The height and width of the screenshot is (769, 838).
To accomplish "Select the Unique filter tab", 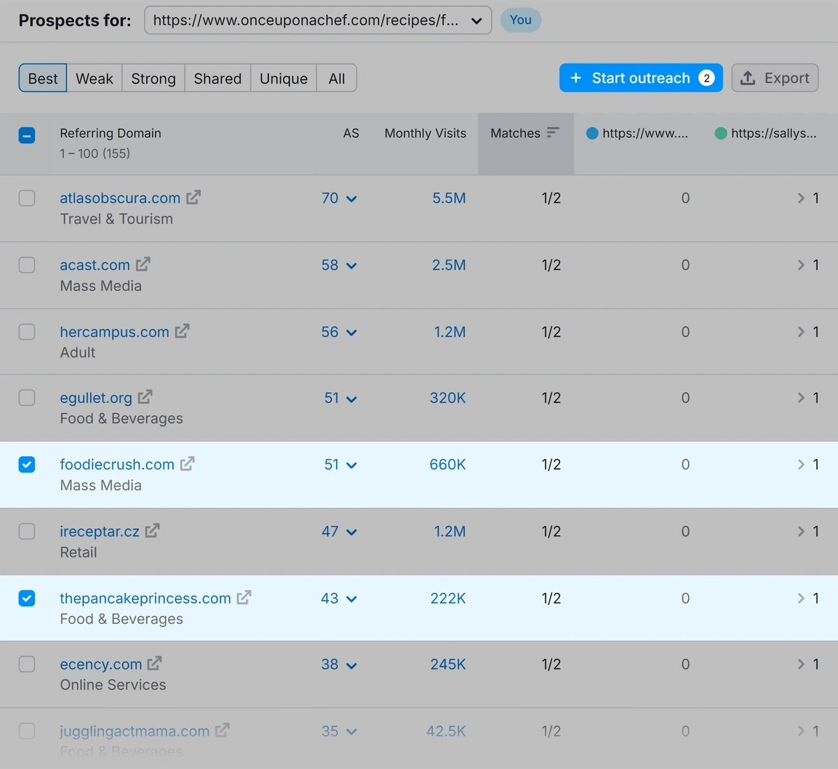I will point(284,78).
